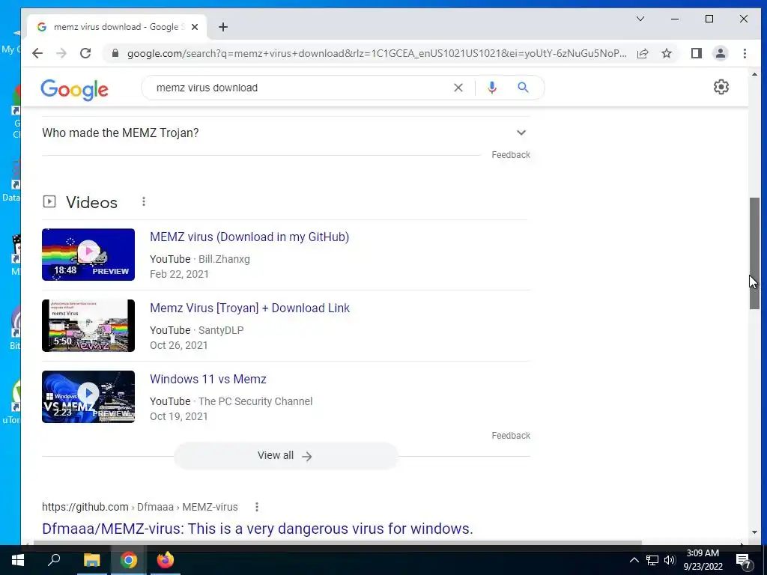Screen dimensions: 767x575
Task: Open 'MEMZ virus (Download in my GitHub)' video
Action: [249, 237]
